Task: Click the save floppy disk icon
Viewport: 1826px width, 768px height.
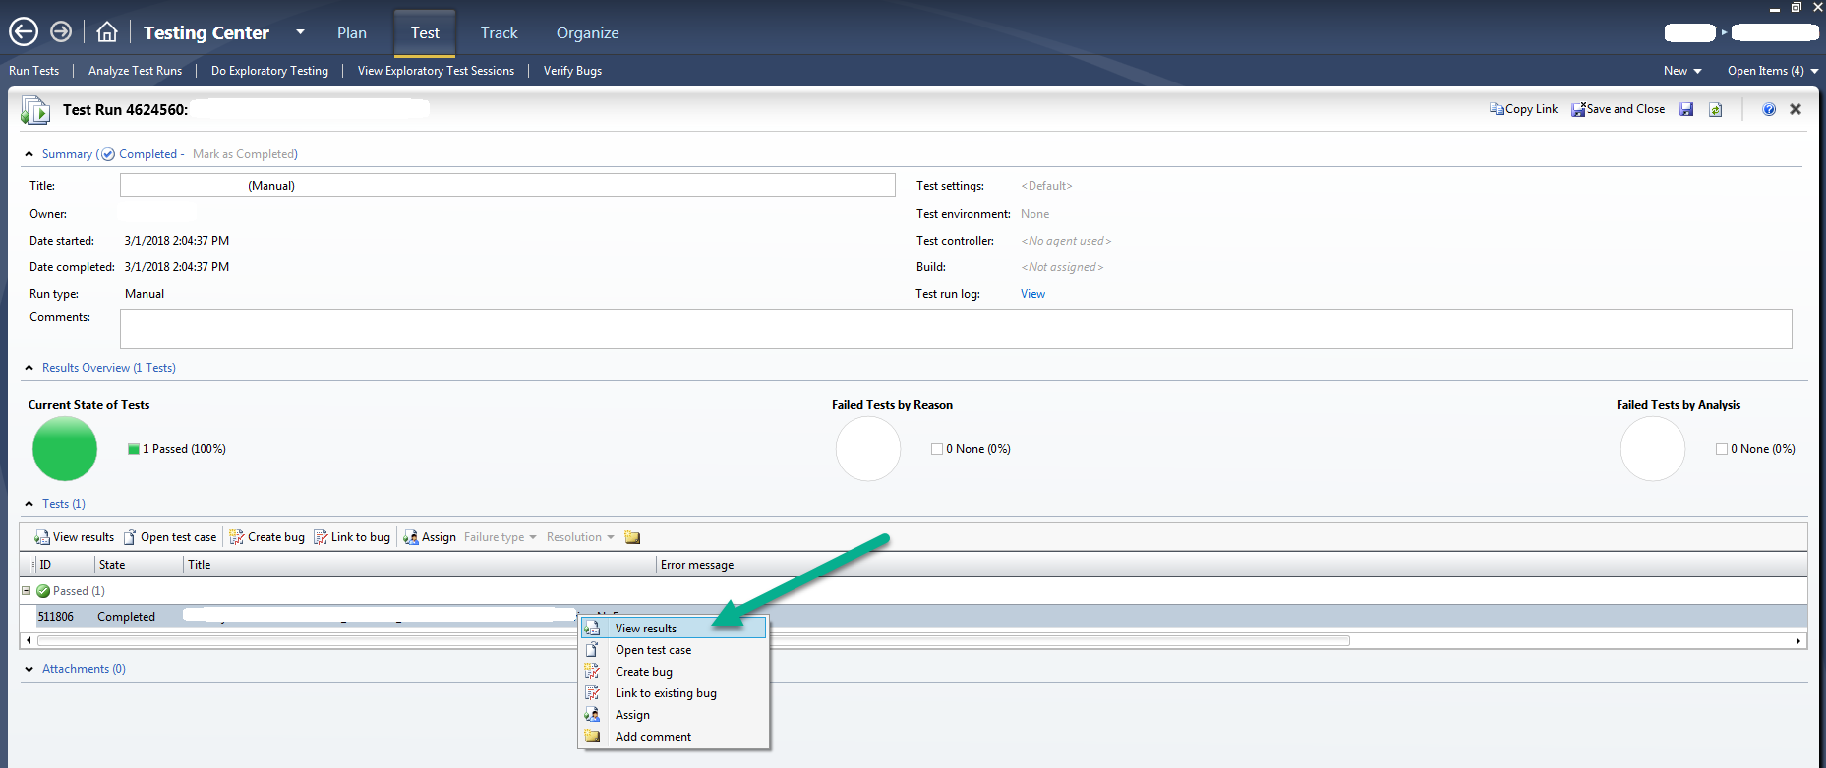Action: click(x=1686, y=109)
